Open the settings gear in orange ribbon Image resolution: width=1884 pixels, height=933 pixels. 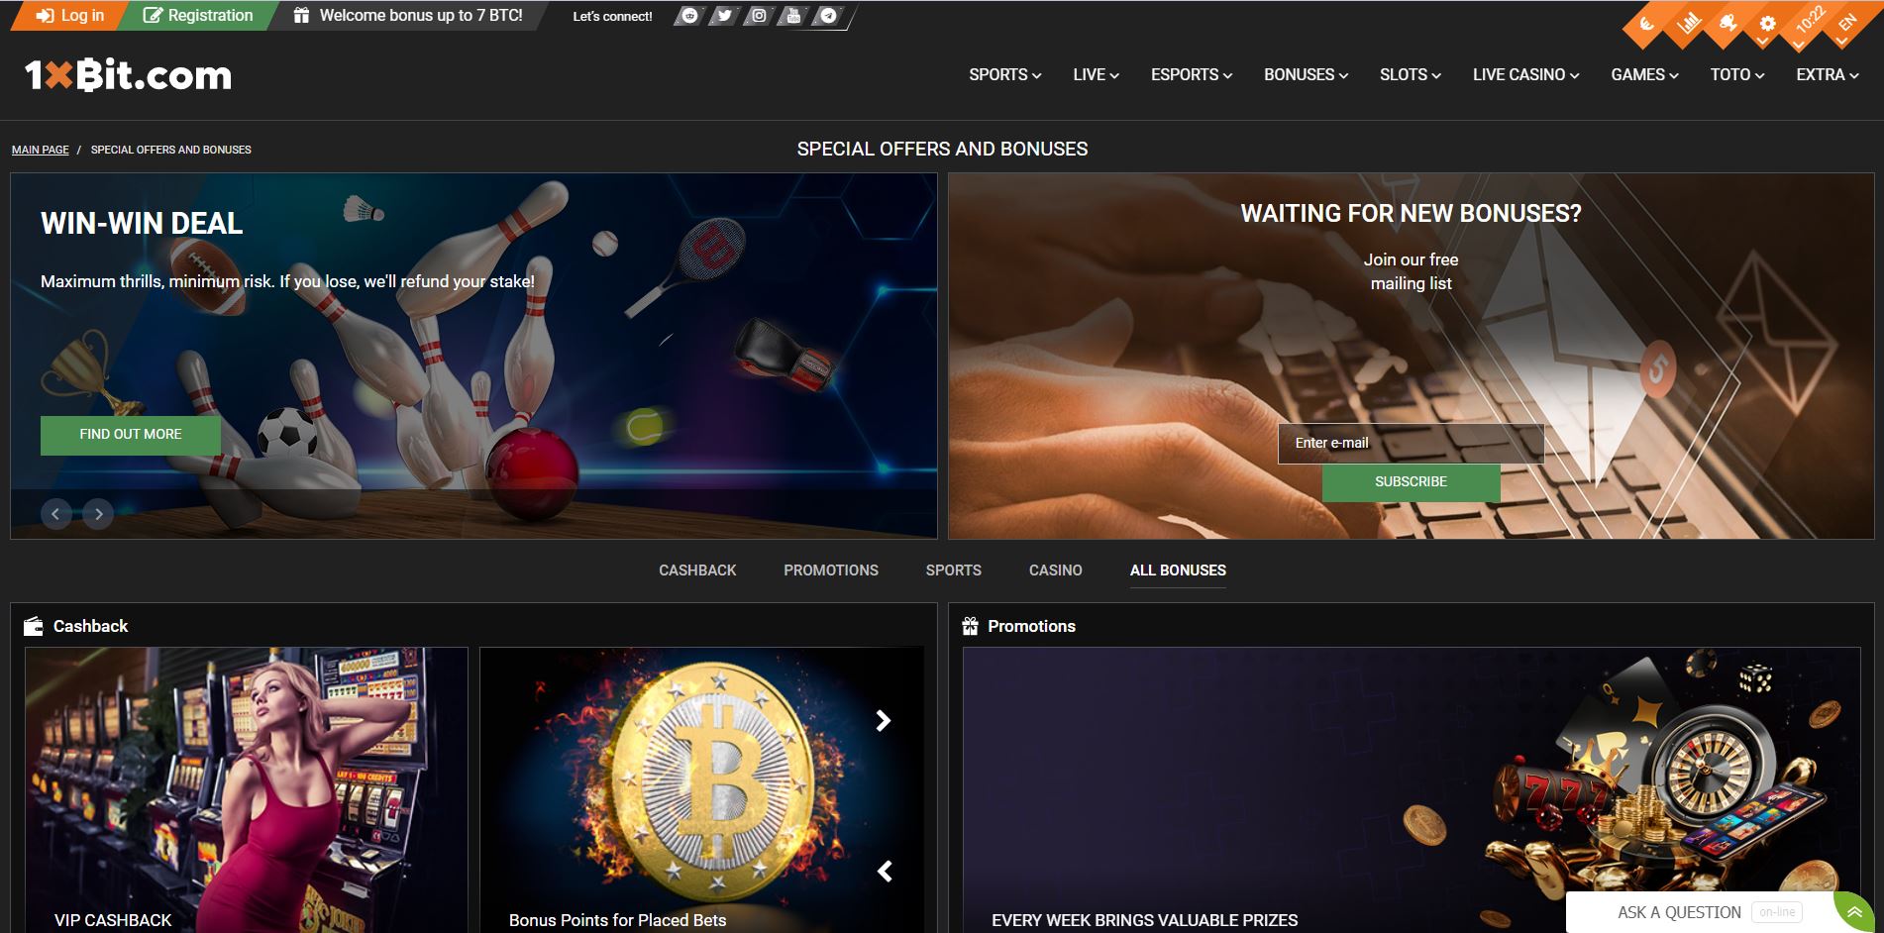point(1767,24)
